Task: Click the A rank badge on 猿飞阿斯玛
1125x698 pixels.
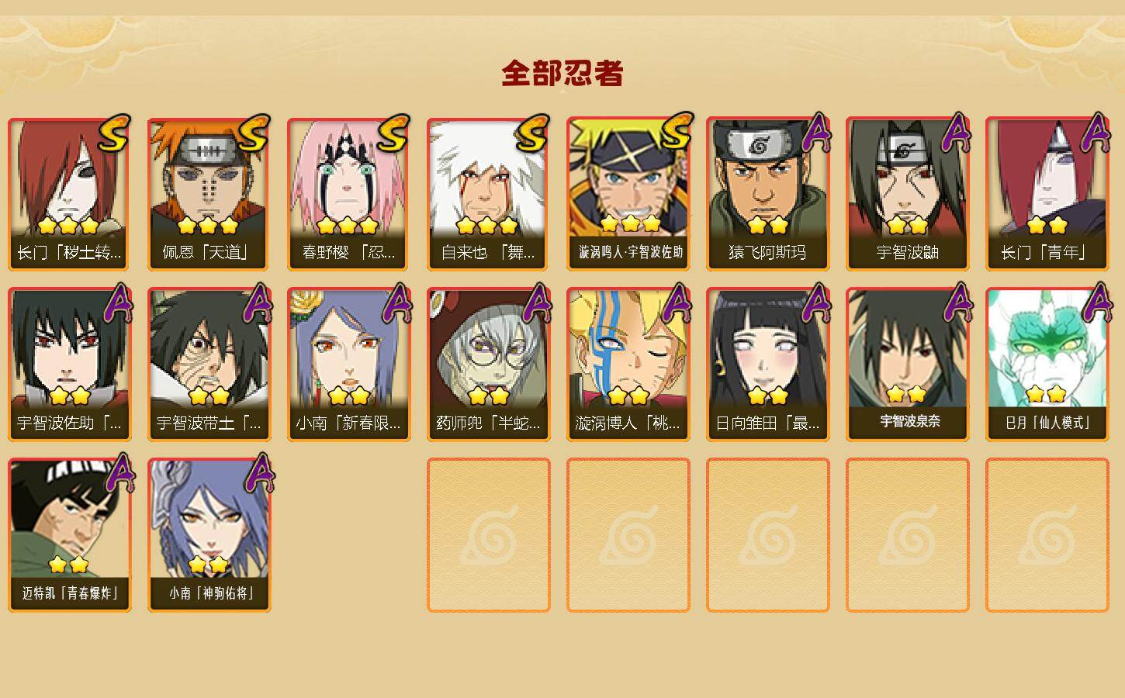Action: [x=815, y=133]
